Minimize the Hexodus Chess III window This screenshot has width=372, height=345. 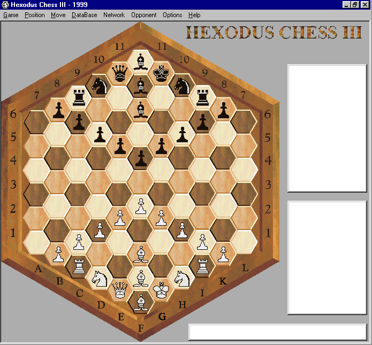pos(346,4)
